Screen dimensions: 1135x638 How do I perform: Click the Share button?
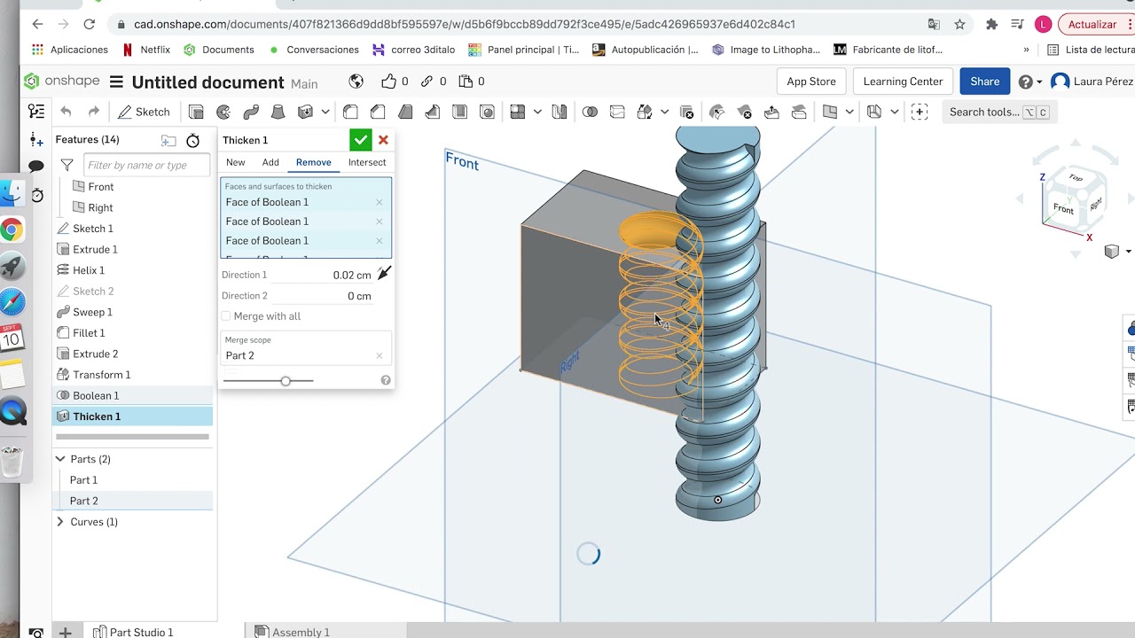984,82
